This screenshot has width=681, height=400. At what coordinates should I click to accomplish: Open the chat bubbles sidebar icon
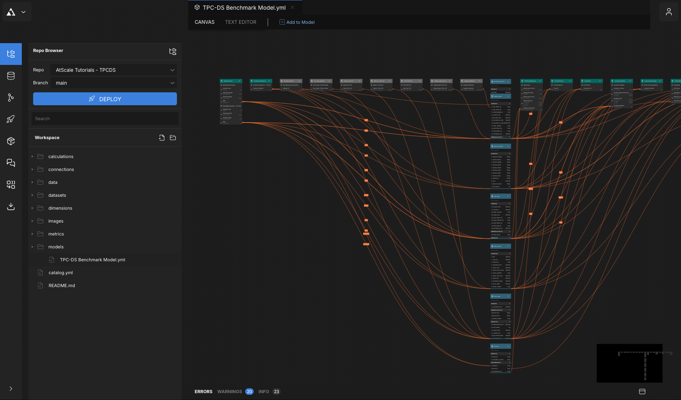tap(11, 162)
